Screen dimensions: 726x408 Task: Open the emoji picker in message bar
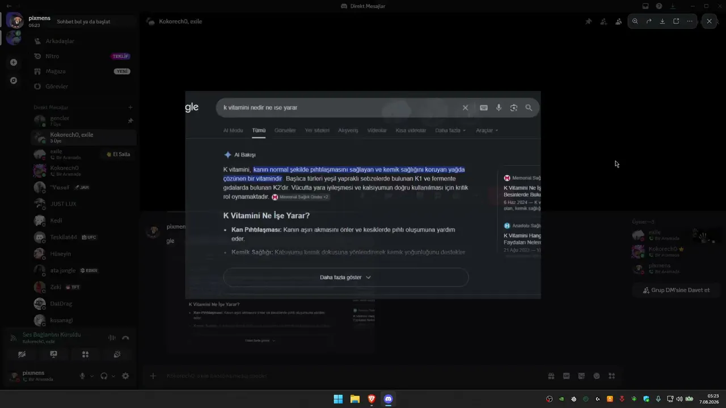pos(597,376)
